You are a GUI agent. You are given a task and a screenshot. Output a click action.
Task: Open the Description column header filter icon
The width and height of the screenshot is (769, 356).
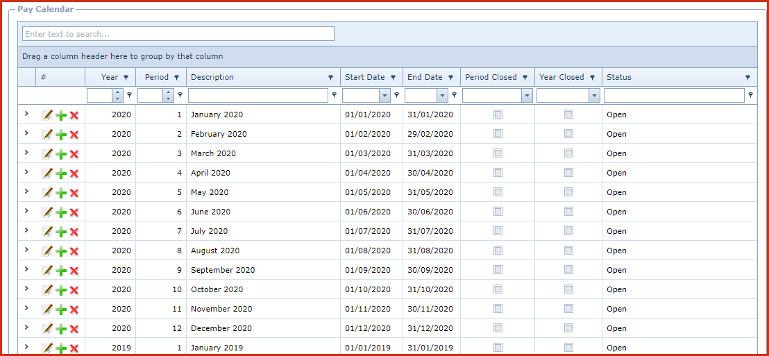(331, 78)
